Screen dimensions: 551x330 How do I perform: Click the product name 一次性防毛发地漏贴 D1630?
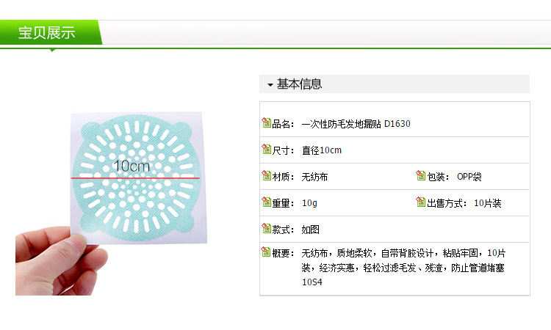[356, 124]
